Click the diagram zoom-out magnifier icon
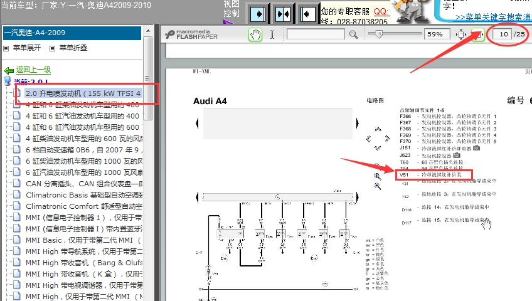Viewport: 532px width, 301px height. [378, 186]
